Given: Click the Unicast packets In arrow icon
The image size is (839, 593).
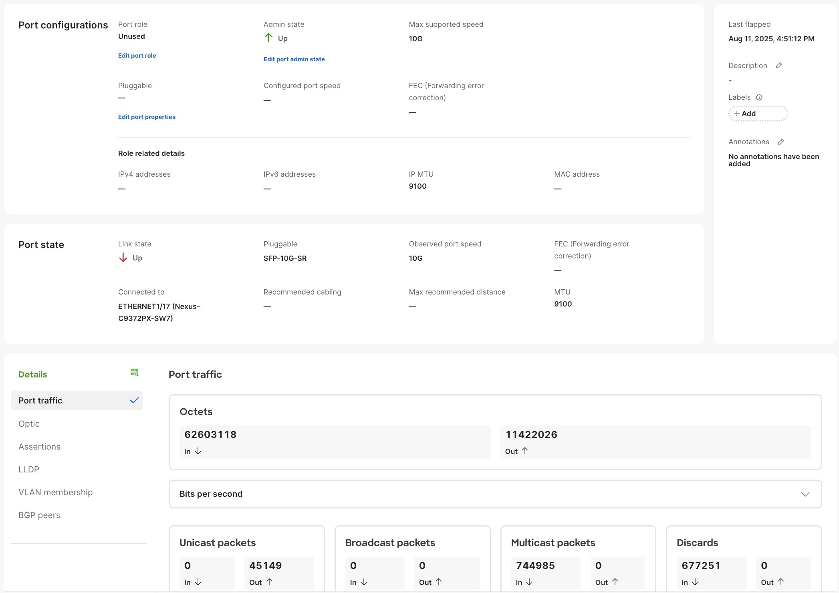Looking at the screenshot, I should (198, 582).
